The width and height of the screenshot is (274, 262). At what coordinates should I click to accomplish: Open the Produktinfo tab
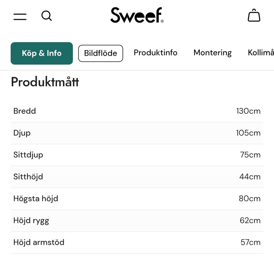[x=156, y=53]
